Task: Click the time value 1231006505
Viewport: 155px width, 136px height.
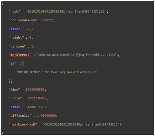Action: 35,89
